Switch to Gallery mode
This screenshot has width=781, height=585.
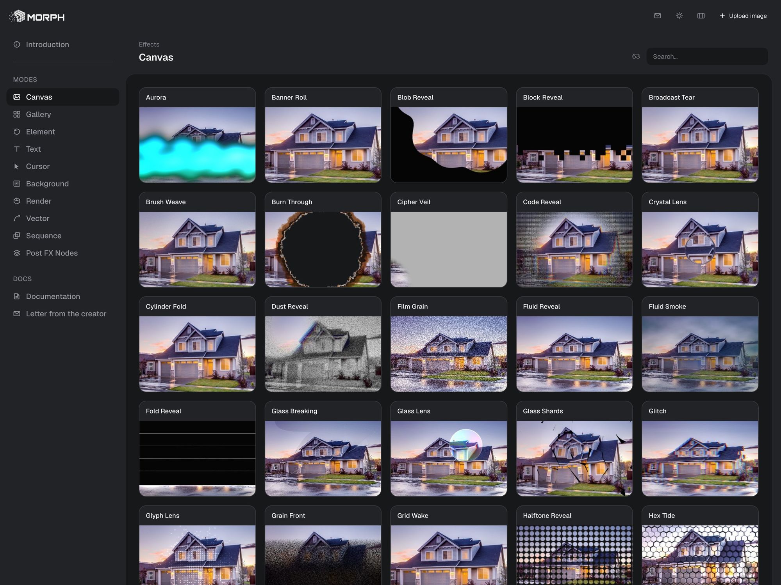coord(62,114)
